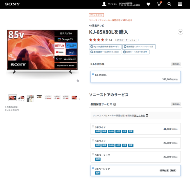Click the プライスダウン label
The width and height of the screenshot is (190, 180).
96,15
